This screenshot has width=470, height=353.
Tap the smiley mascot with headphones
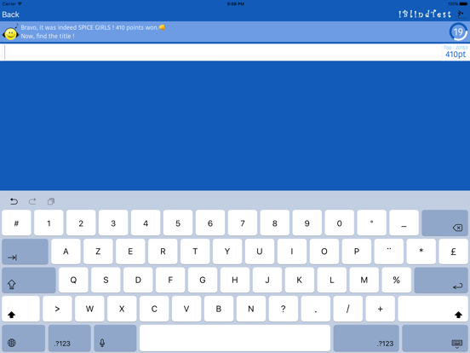pos(10,32)
